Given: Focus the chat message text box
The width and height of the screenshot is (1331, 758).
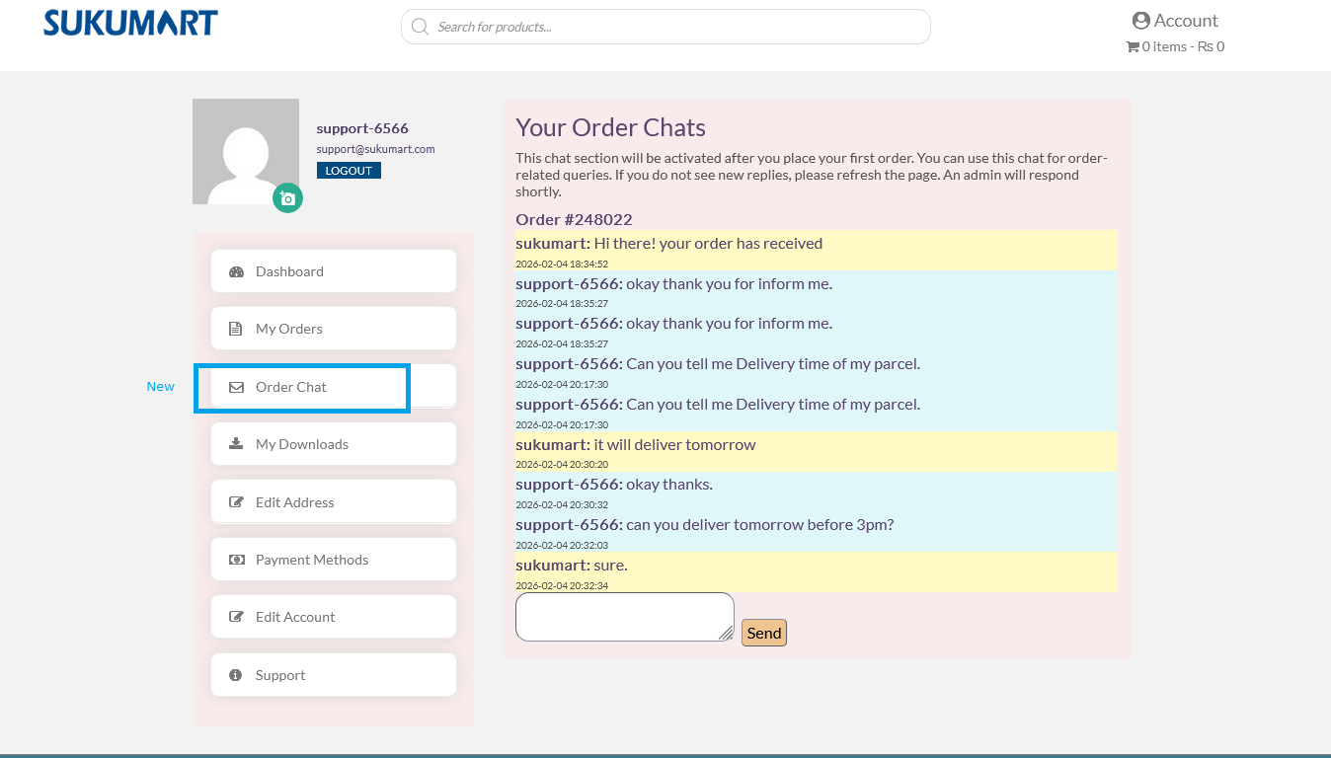Looking at the screenshot, I should (x=622, y=615).
